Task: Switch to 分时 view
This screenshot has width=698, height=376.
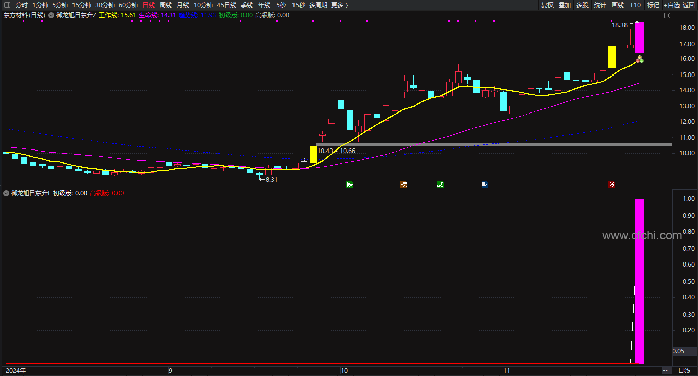Action: point(22,5)
